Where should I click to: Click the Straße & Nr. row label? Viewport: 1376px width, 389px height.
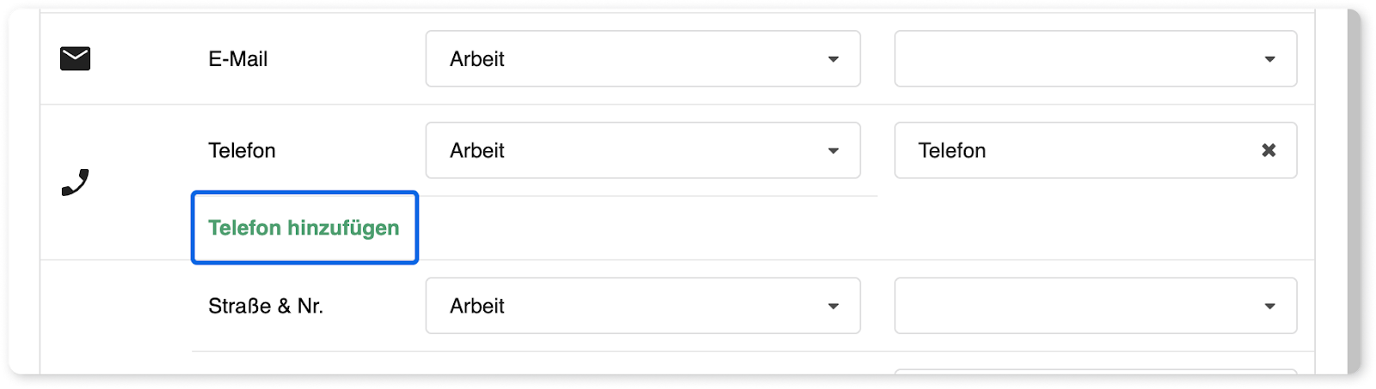pyautogui.click(x=266, y=306)
